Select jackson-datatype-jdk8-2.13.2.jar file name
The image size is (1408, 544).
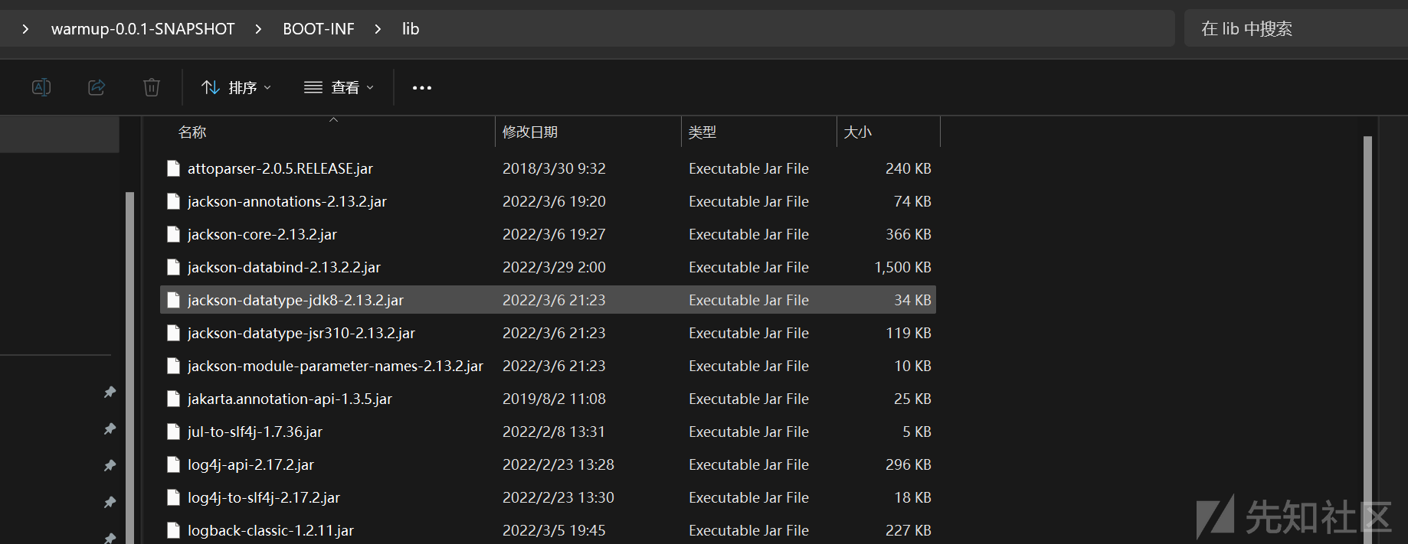(x=296, y=300)
